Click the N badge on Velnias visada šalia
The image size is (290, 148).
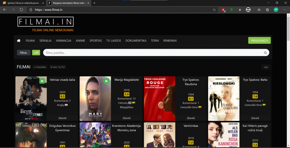coord(42,81)
